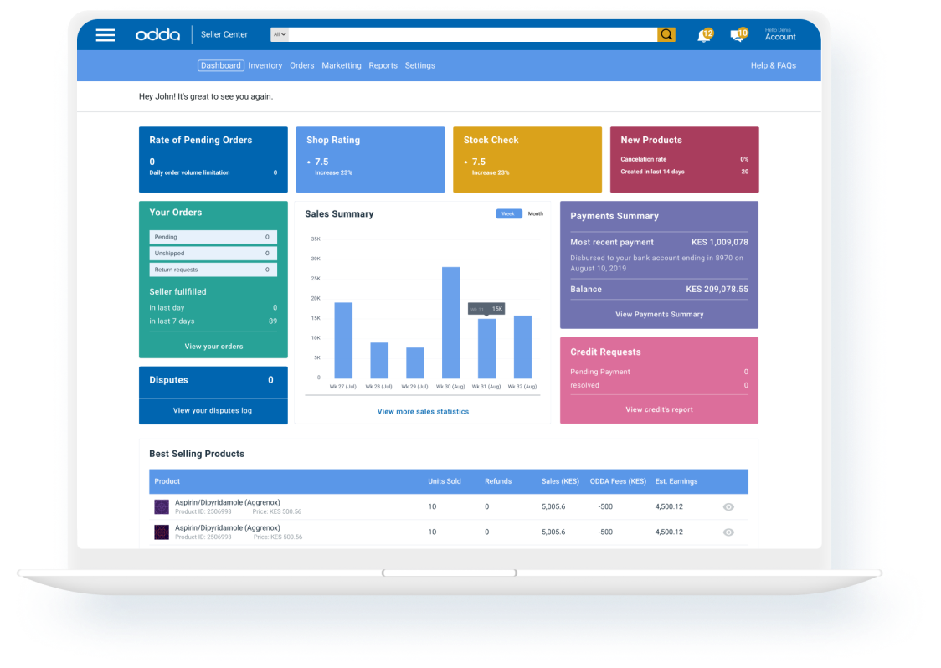941x668 pixels.
Task: Expand the All search category dropdown
Action: [x=279, y=34]
